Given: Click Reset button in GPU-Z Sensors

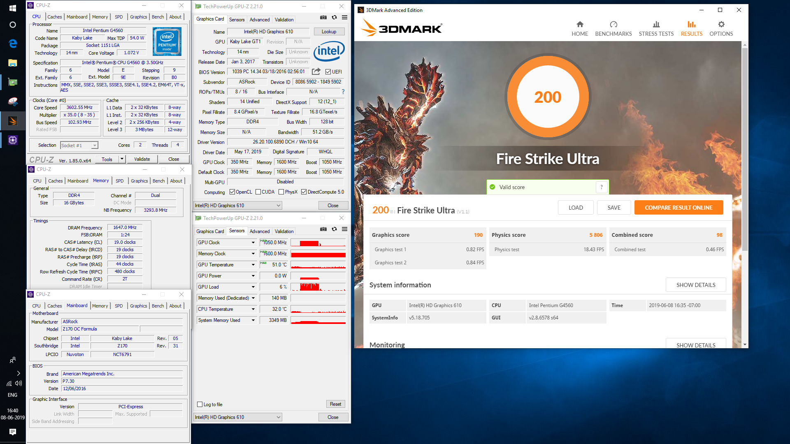Looking at the screenshot, I should coord(335,404).
